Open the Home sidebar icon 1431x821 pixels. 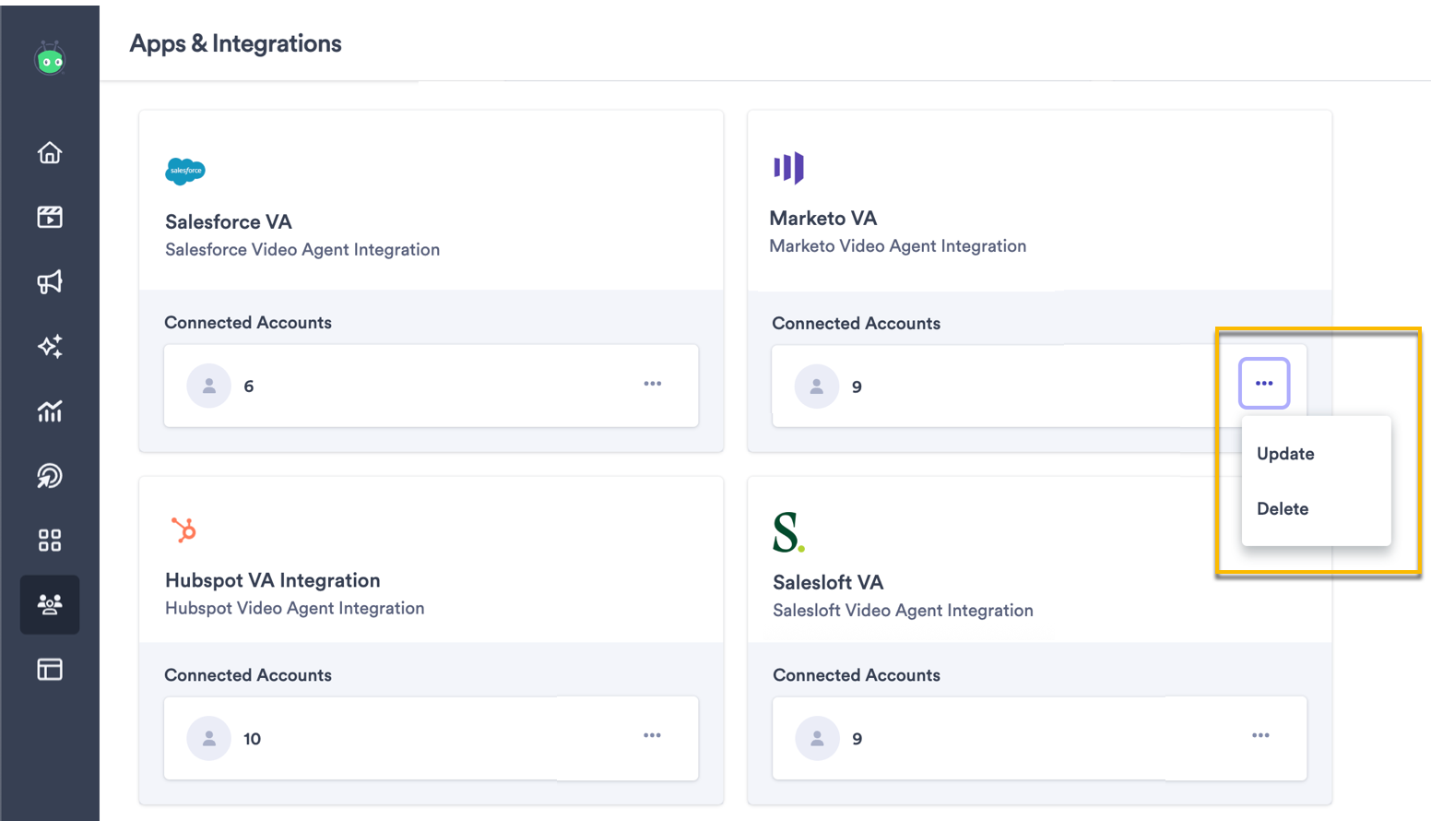tap(50, 152)
